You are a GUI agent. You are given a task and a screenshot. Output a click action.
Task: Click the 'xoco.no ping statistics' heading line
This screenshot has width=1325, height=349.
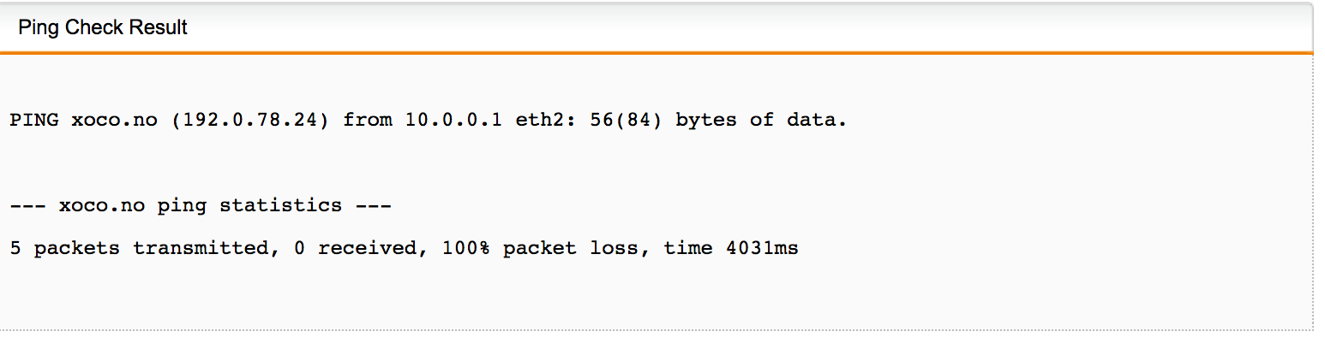point(201,205)
